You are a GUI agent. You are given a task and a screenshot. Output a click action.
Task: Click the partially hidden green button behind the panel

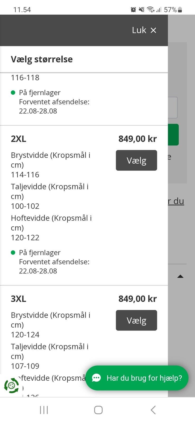click(173, 135)
